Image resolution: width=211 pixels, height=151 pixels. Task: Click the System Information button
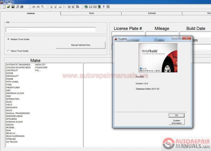tap(177, 122)
